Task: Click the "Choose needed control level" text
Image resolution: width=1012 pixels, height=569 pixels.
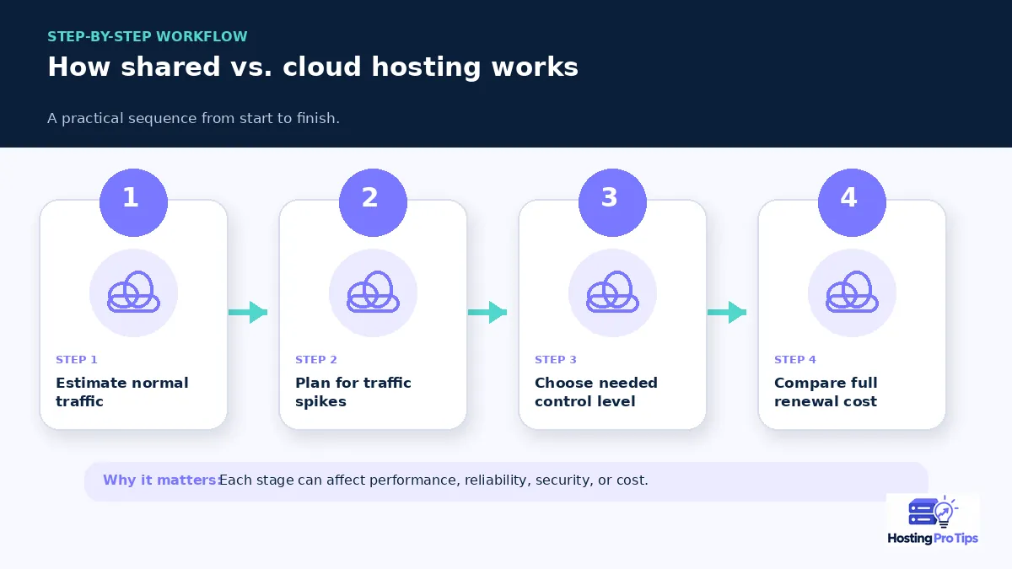Action: (x=596, y=392)
